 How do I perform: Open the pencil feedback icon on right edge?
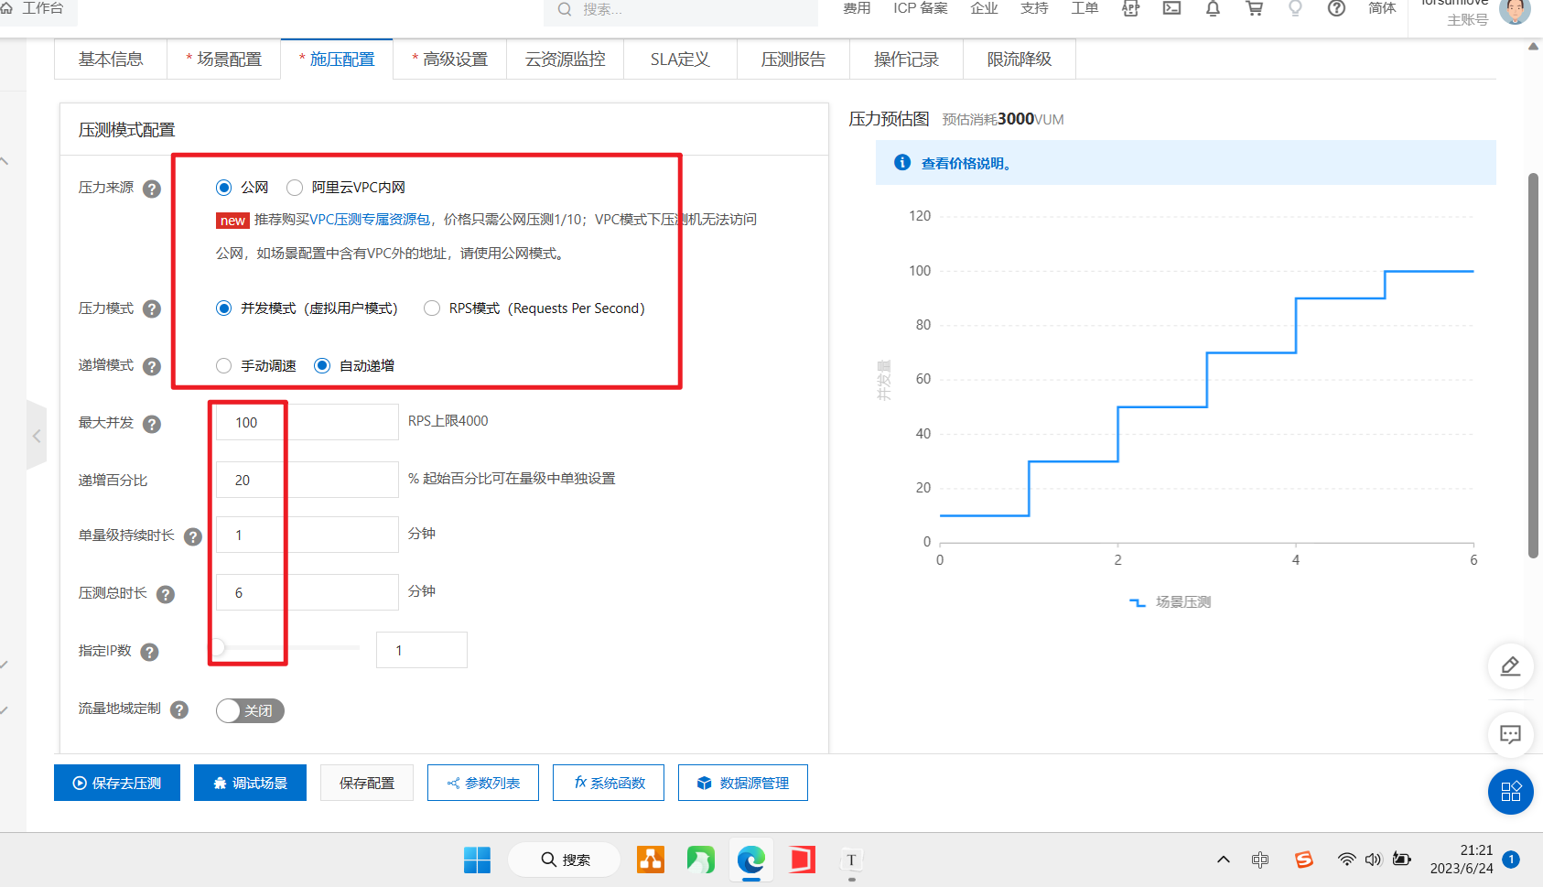coord(1510,666)
